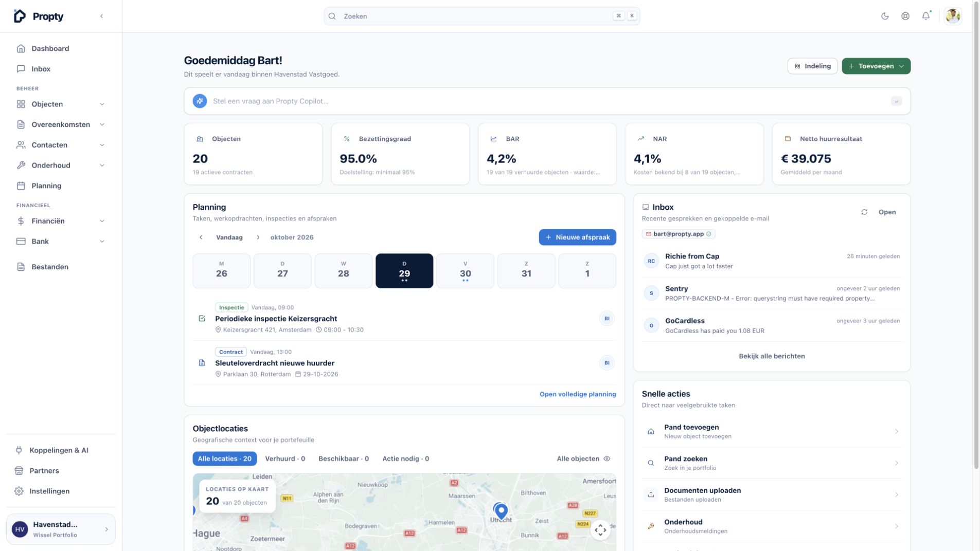Toggle Alle objecten eye visibility
Image resolution: width=980 pixels, height=551 pixels.
pyautogui.click(x=607, y=458)
